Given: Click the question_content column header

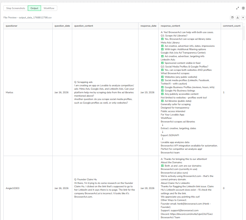Looking at the screenshot, I should click(x=84, y=26).
